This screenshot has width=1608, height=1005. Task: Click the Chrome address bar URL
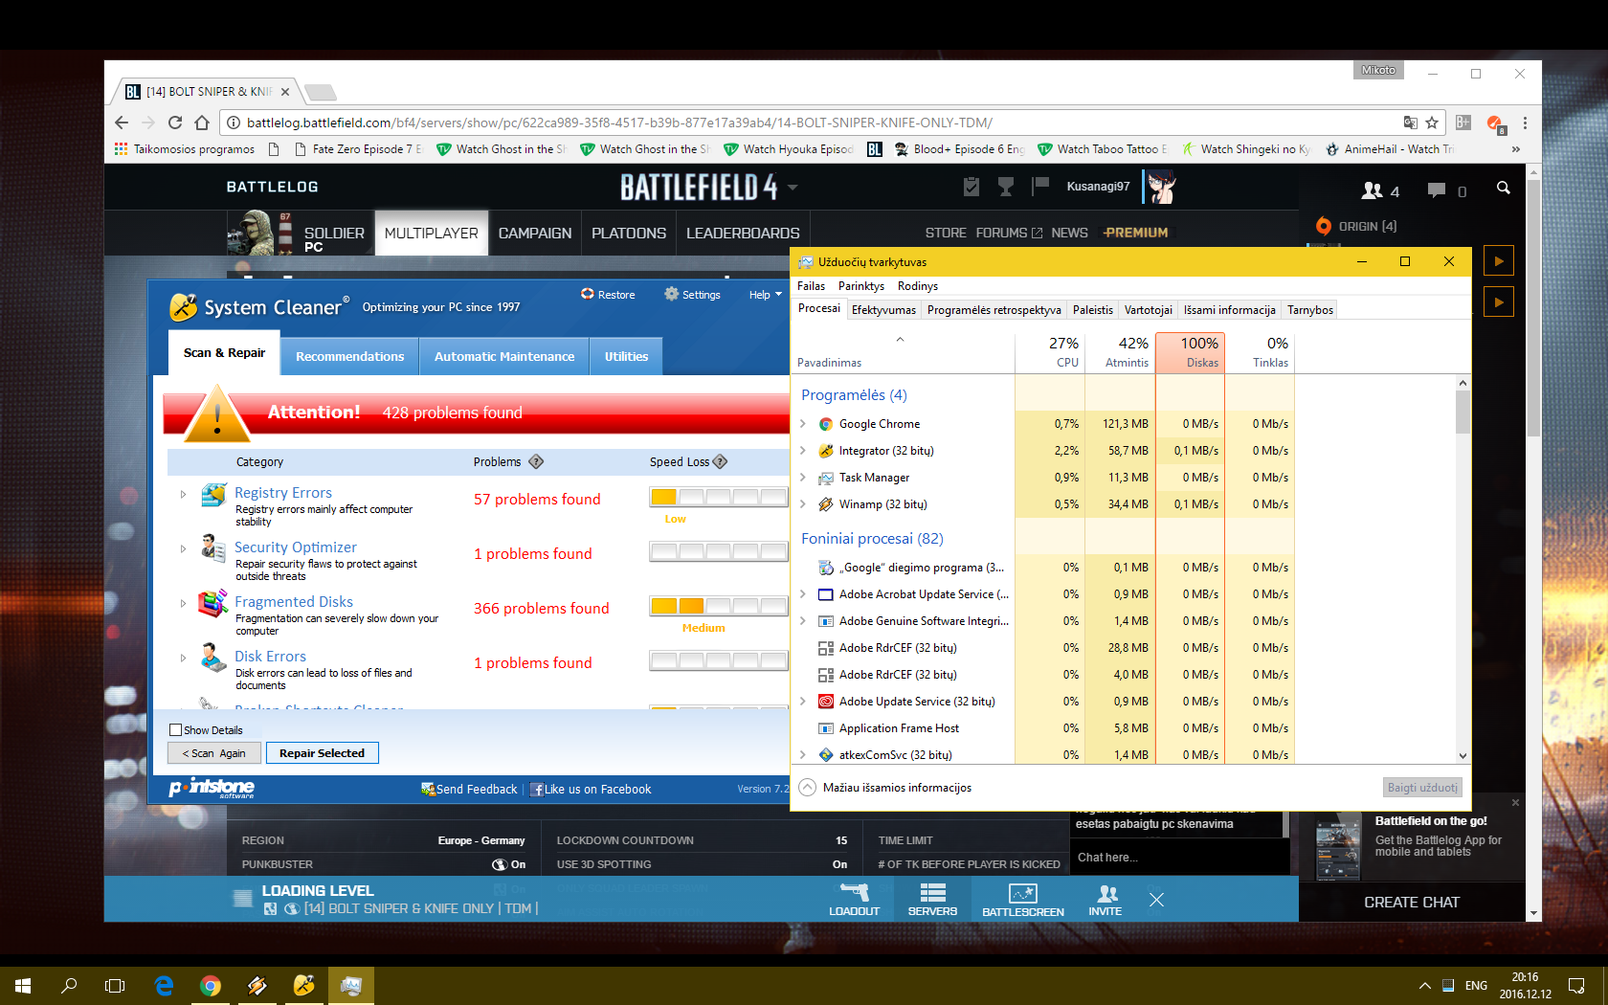tap(619, 123)
